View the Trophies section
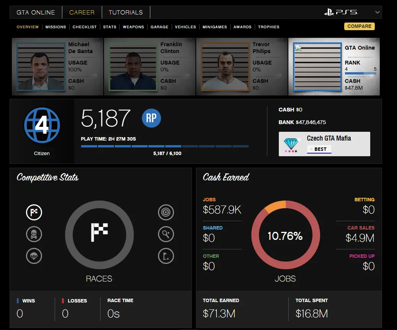Screen dimensions: 397x330 pos(268,27)
